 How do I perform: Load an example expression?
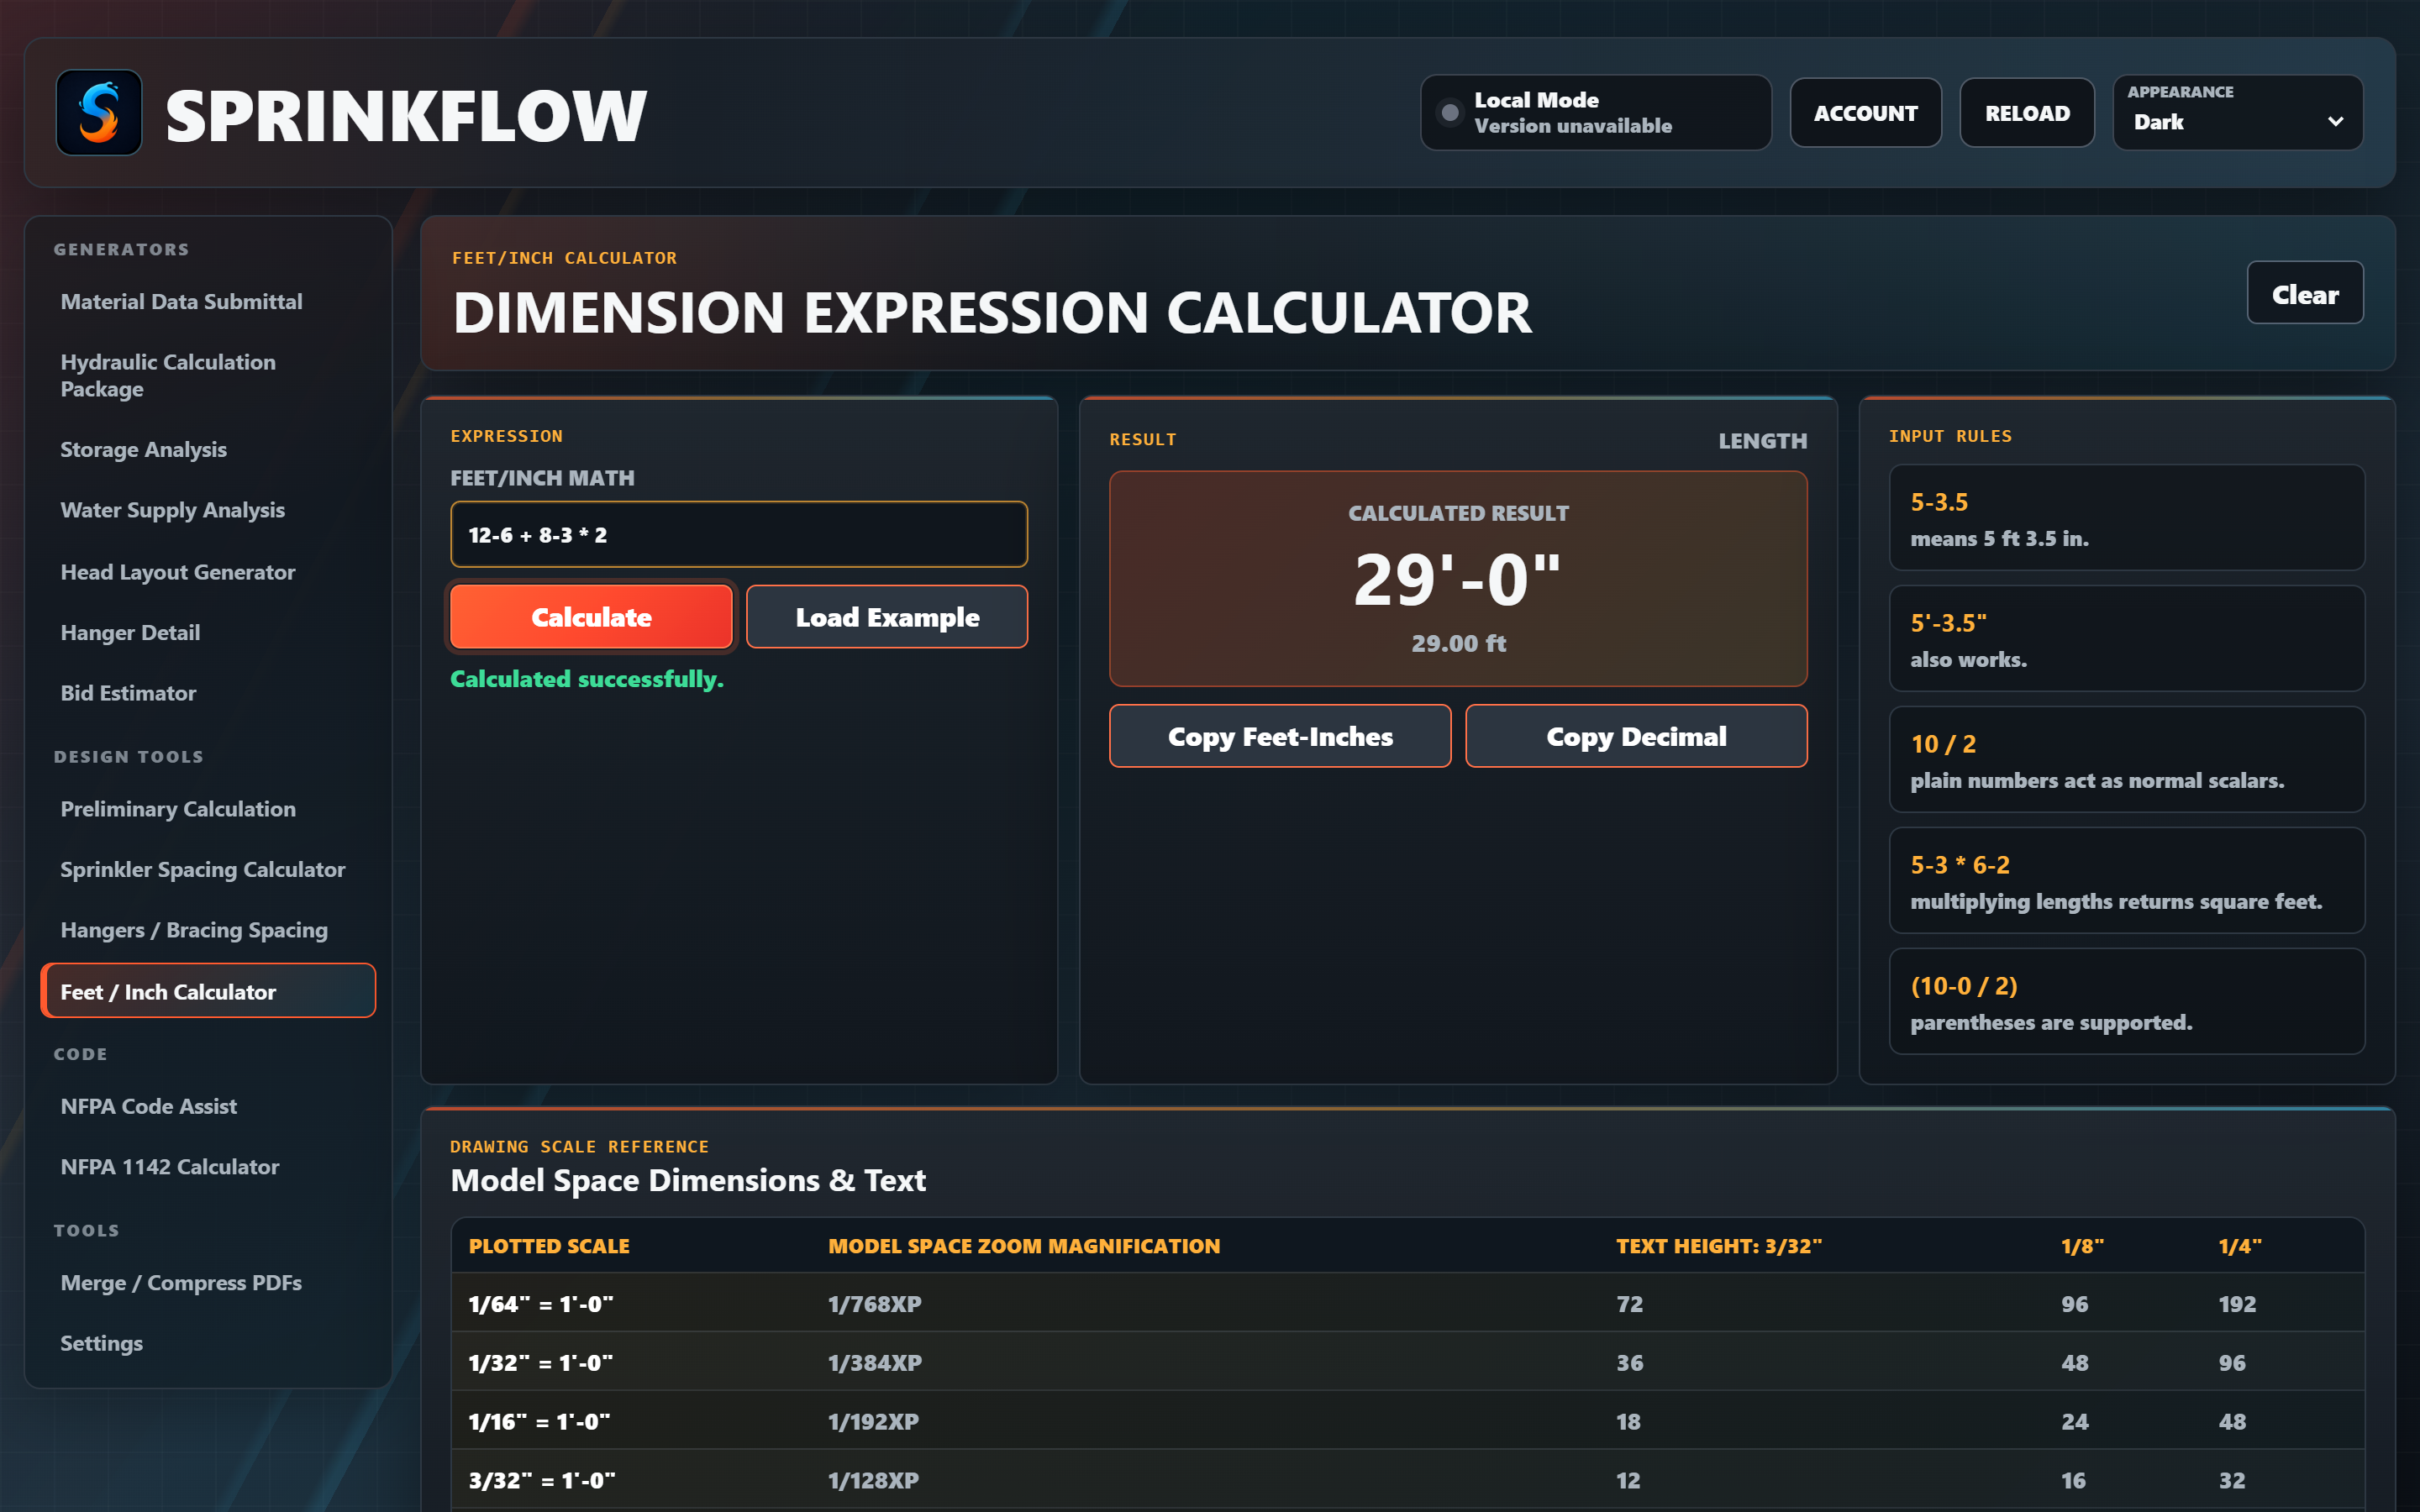click(887, 617)
